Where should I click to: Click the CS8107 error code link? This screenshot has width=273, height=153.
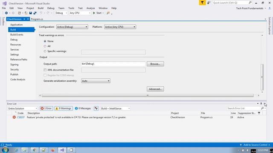tap(21, 117)
